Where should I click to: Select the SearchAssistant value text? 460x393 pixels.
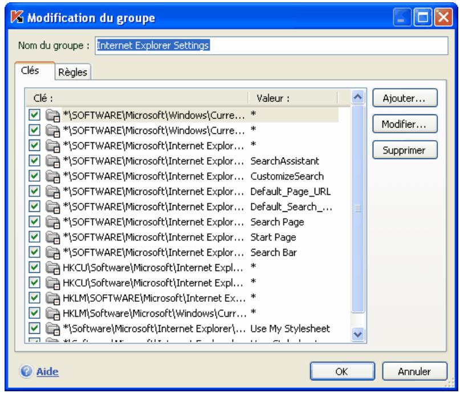click(284, 161)
